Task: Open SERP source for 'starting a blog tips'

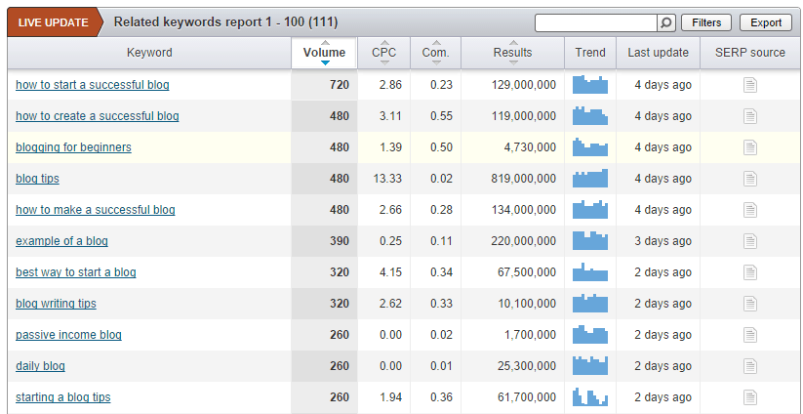Action: pyautogui.click(x=749, y=397)
